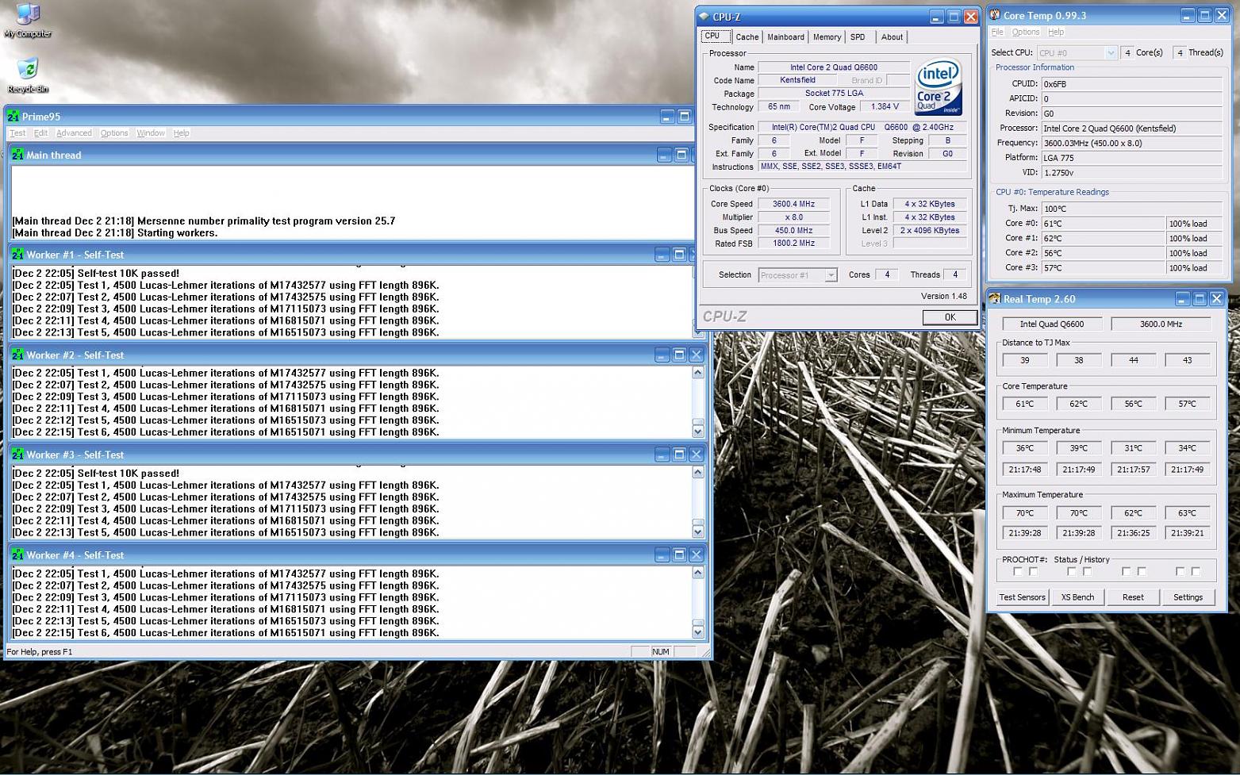Click the Intel Core 2 Quad logo
The height and width of the screenshot is (775, 1240).
point(939,86)
